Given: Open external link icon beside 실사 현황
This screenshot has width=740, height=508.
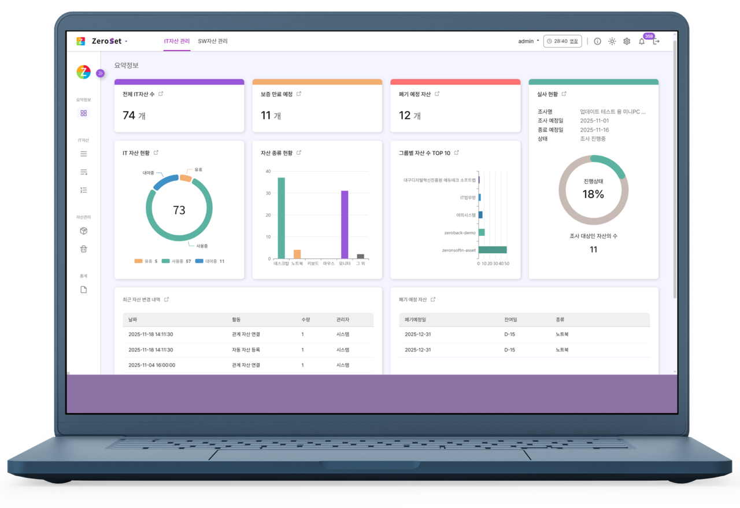Looking at the screenshot, I should [x=564, y=94].
